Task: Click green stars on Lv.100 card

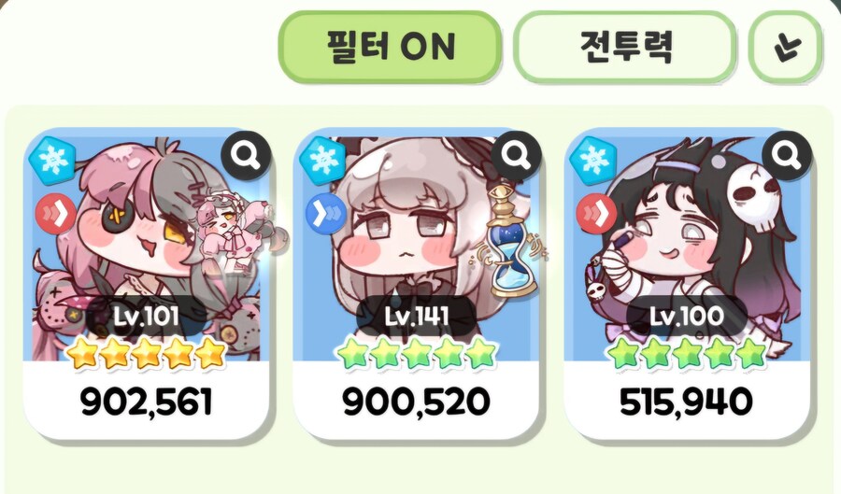Action: [x=687, y=354]
